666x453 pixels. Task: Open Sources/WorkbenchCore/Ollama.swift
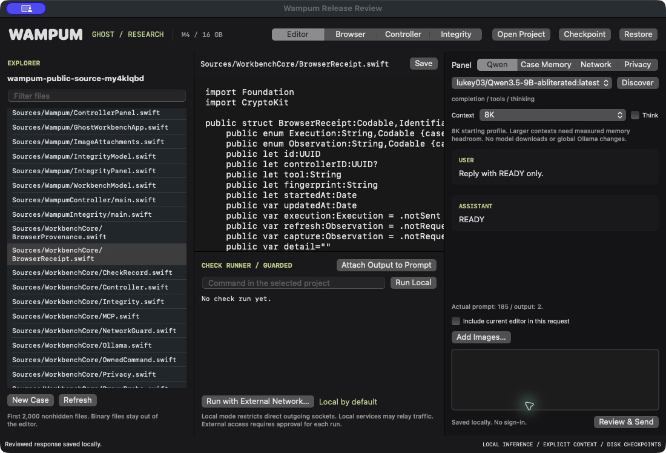tap(97, 345)
